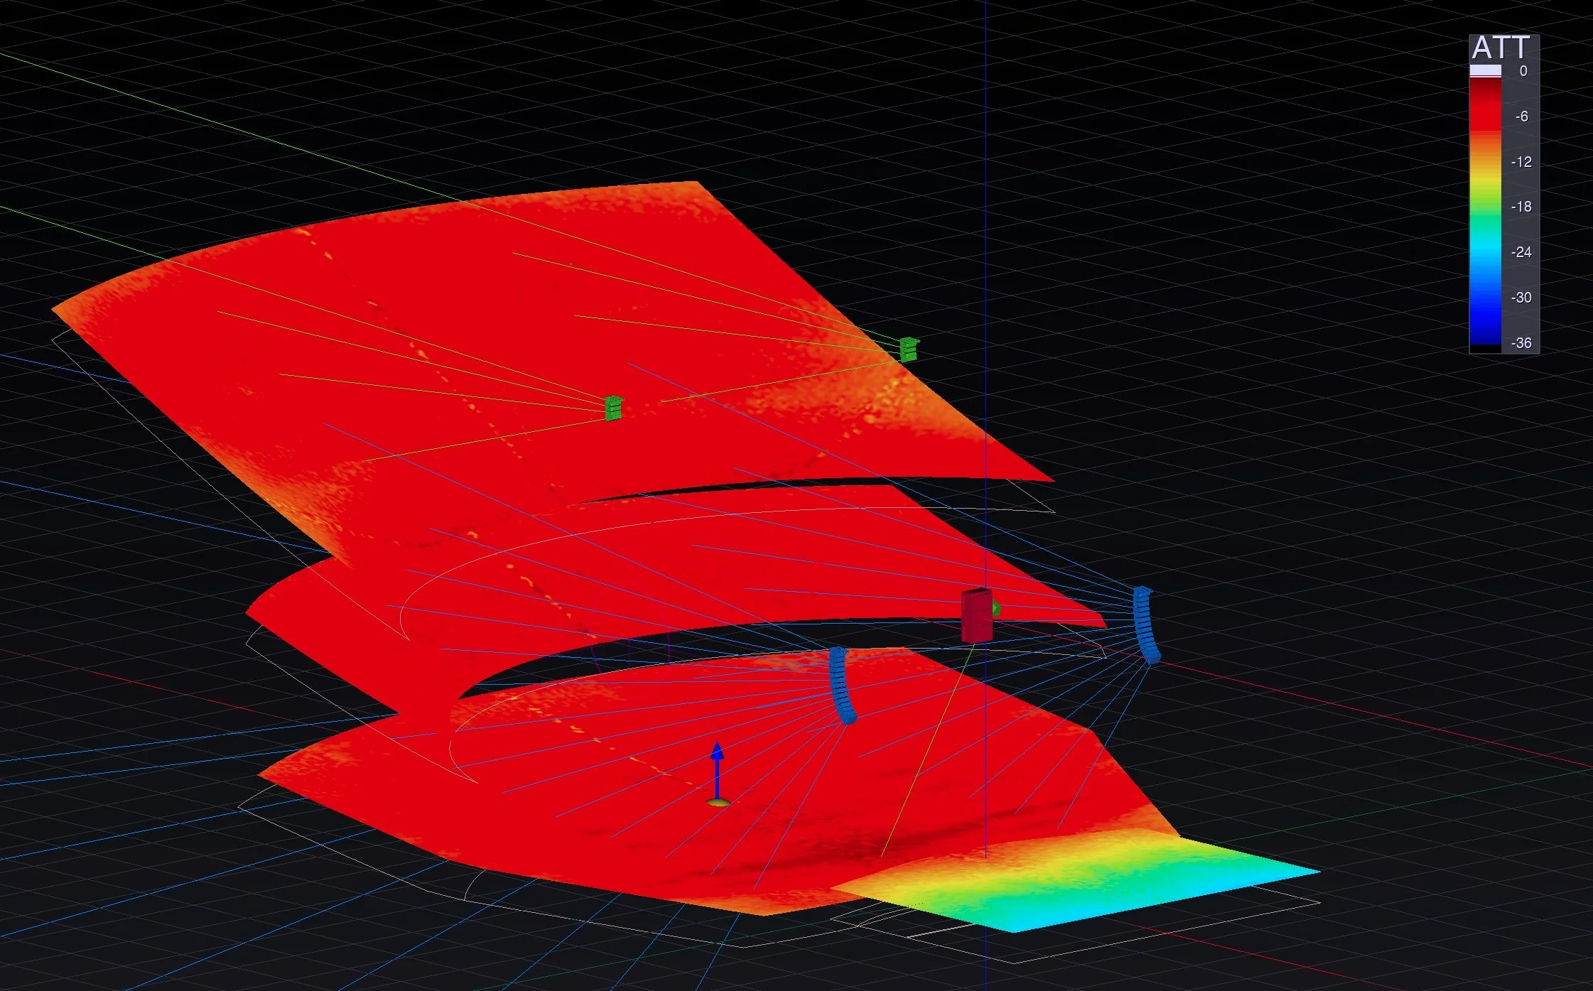The image size is (1593, 991).
Task: Click the -12 label on ATT legend
Action: click(1521, 162)
